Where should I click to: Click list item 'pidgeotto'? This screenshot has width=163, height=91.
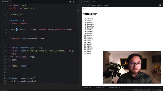click(90, 48)
